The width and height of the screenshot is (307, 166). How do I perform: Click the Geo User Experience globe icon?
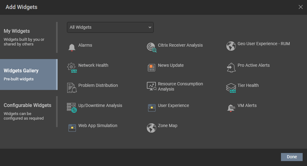tap(231, 46)
